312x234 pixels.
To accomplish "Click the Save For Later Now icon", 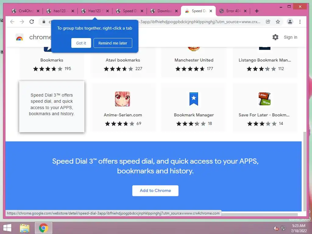I will [264, 99].
